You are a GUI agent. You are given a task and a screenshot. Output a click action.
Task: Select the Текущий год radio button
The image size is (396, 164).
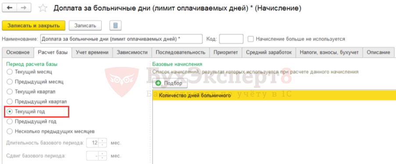click(9, 112)
